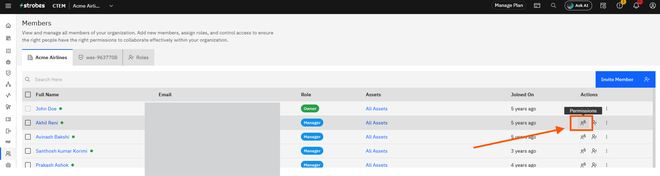Open the apps grid sidebar icon
This screenshot has width=660, height=176.
pos(8,51)
